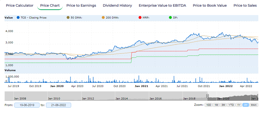
Task: Toggle the 50 DMA legend marker
Action: tap(68, 18)
